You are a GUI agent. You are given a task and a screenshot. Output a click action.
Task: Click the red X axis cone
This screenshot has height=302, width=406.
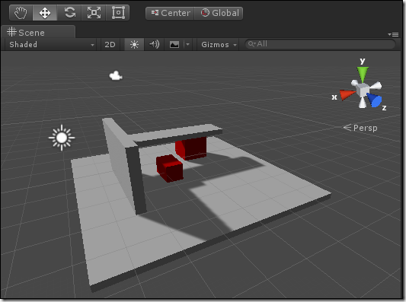pyautogui.click(x=347, y=94)
